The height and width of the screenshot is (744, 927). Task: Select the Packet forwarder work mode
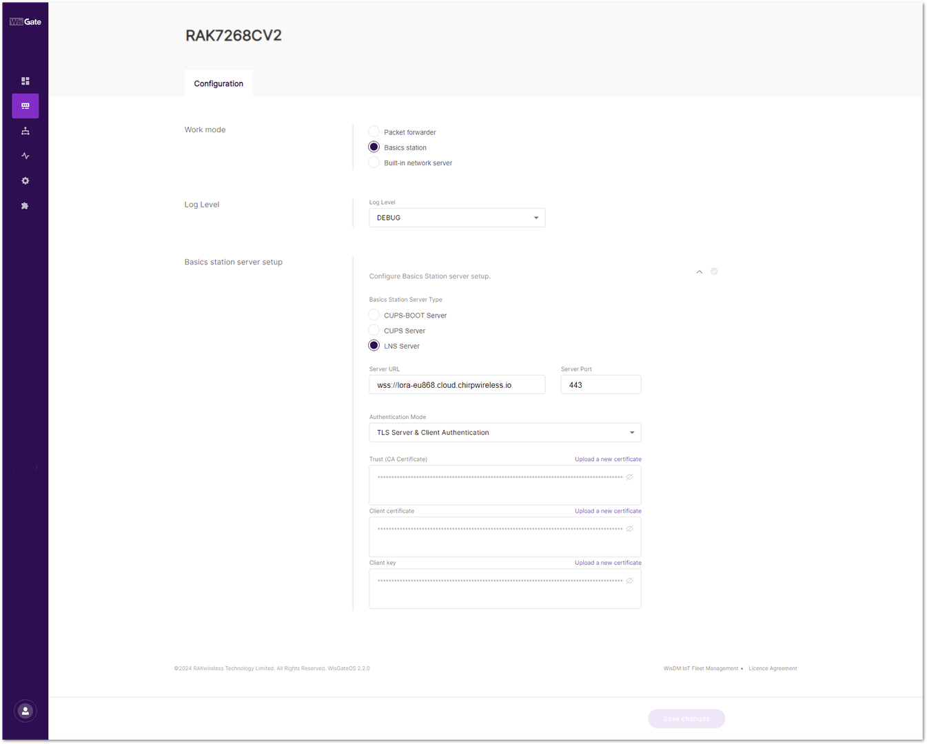(374, 132)
